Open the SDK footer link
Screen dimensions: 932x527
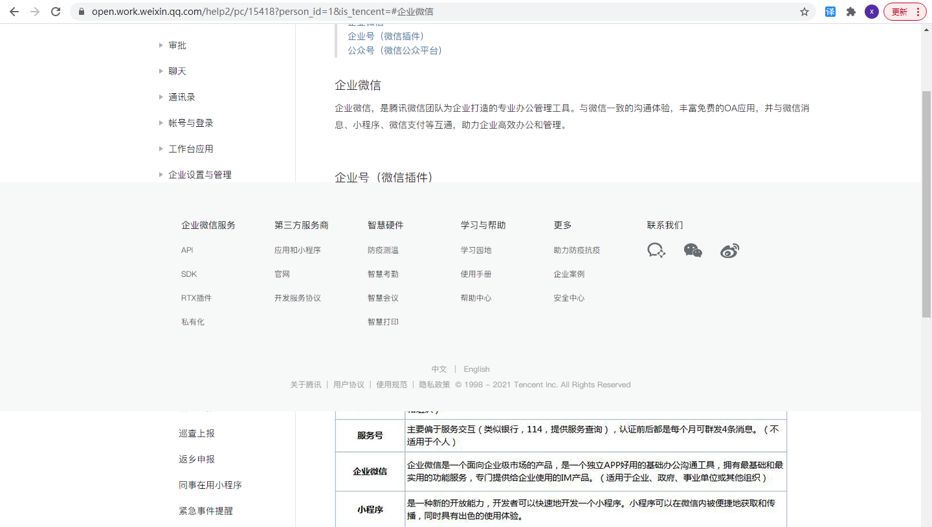tap(189, 274)
